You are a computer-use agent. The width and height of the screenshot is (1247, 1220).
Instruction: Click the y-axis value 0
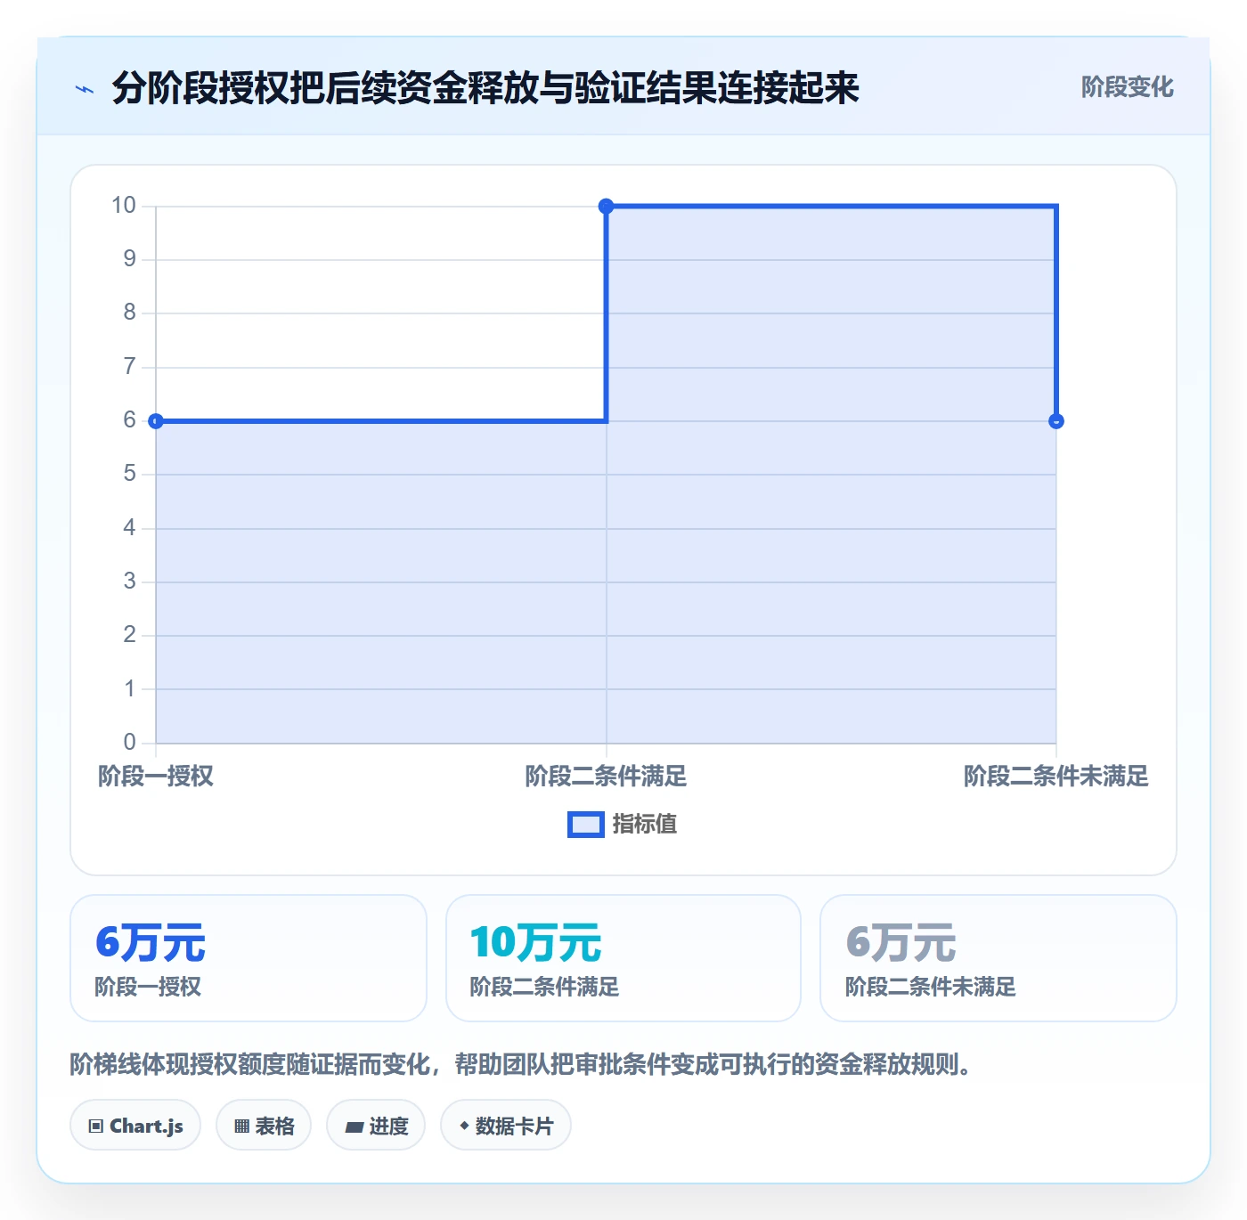coord(130,742)
